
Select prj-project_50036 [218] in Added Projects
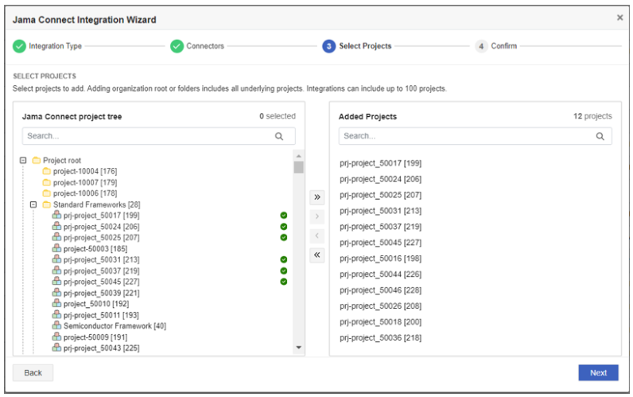point(380,337)
